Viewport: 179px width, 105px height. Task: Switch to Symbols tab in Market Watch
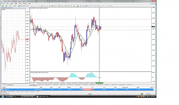tap(4, 84)
